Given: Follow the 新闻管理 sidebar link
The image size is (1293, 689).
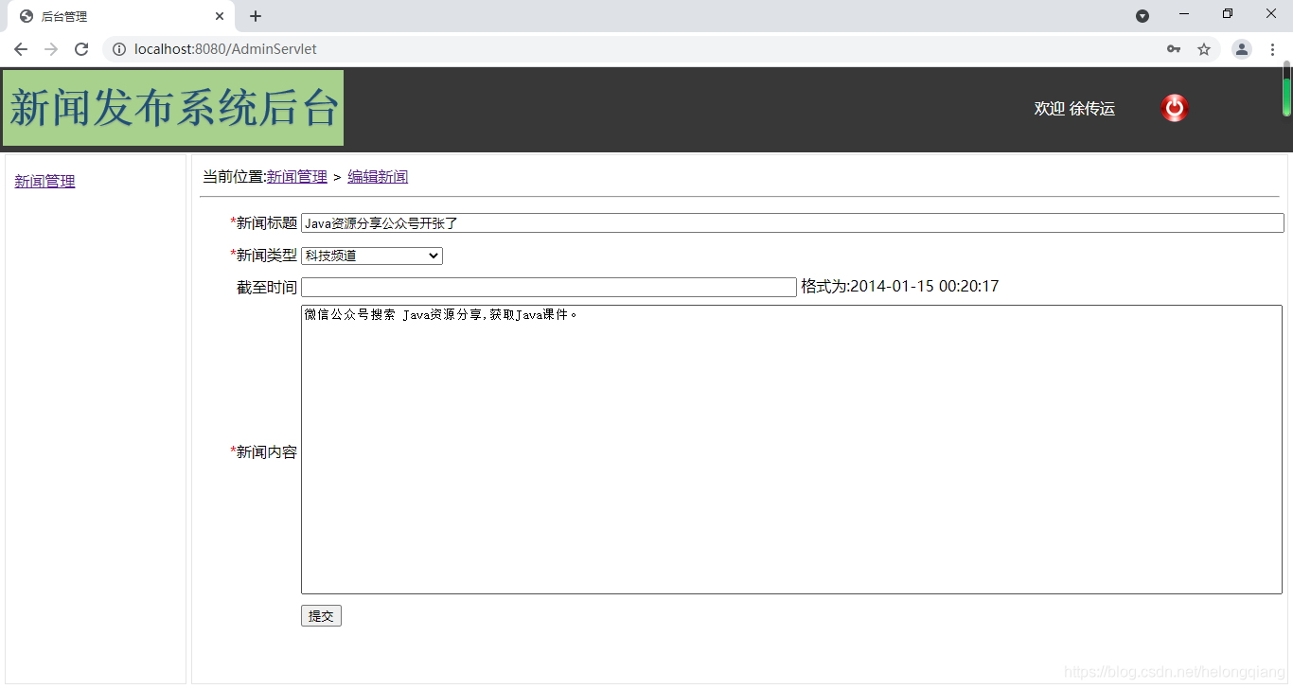Looking at the screenshot, I should 44,181.
